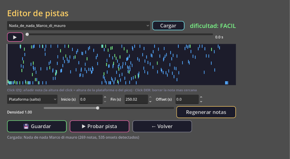Click the Densidad slider handle
This screenshot has width=290, height=159.
click(x=98, y=108)
